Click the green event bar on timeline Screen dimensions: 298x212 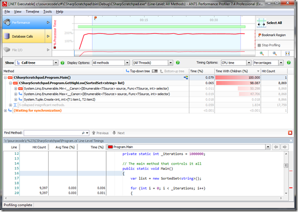(x=162, y=27)
